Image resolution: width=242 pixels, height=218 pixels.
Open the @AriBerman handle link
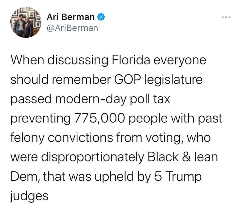click(72, 28)
